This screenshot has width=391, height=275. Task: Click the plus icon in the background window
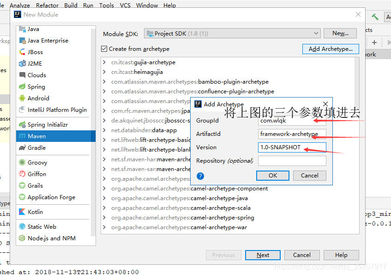(374, 43)
